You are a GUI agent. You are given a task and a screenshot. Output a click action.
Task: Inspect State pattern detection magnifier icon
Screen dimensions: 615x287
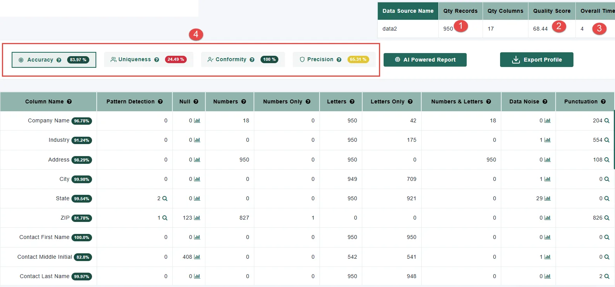tap(165, 198)
